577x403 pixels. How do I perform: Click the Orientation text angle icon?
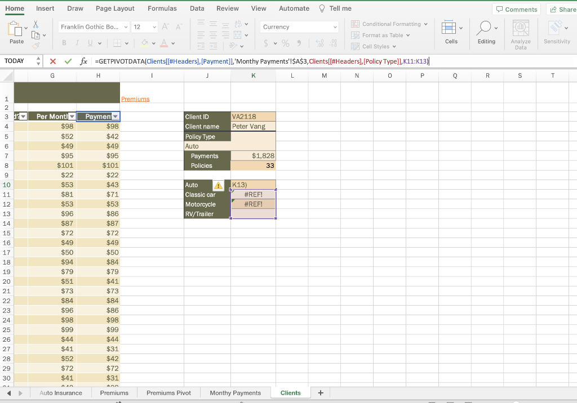point(233,46)
